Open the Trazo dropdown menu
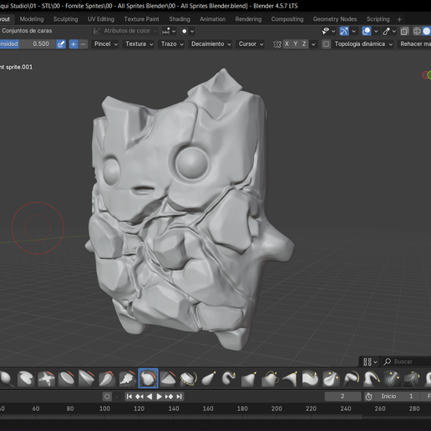Image resolution: width=431 pixels, height=431 pixels. coord(172,44)
